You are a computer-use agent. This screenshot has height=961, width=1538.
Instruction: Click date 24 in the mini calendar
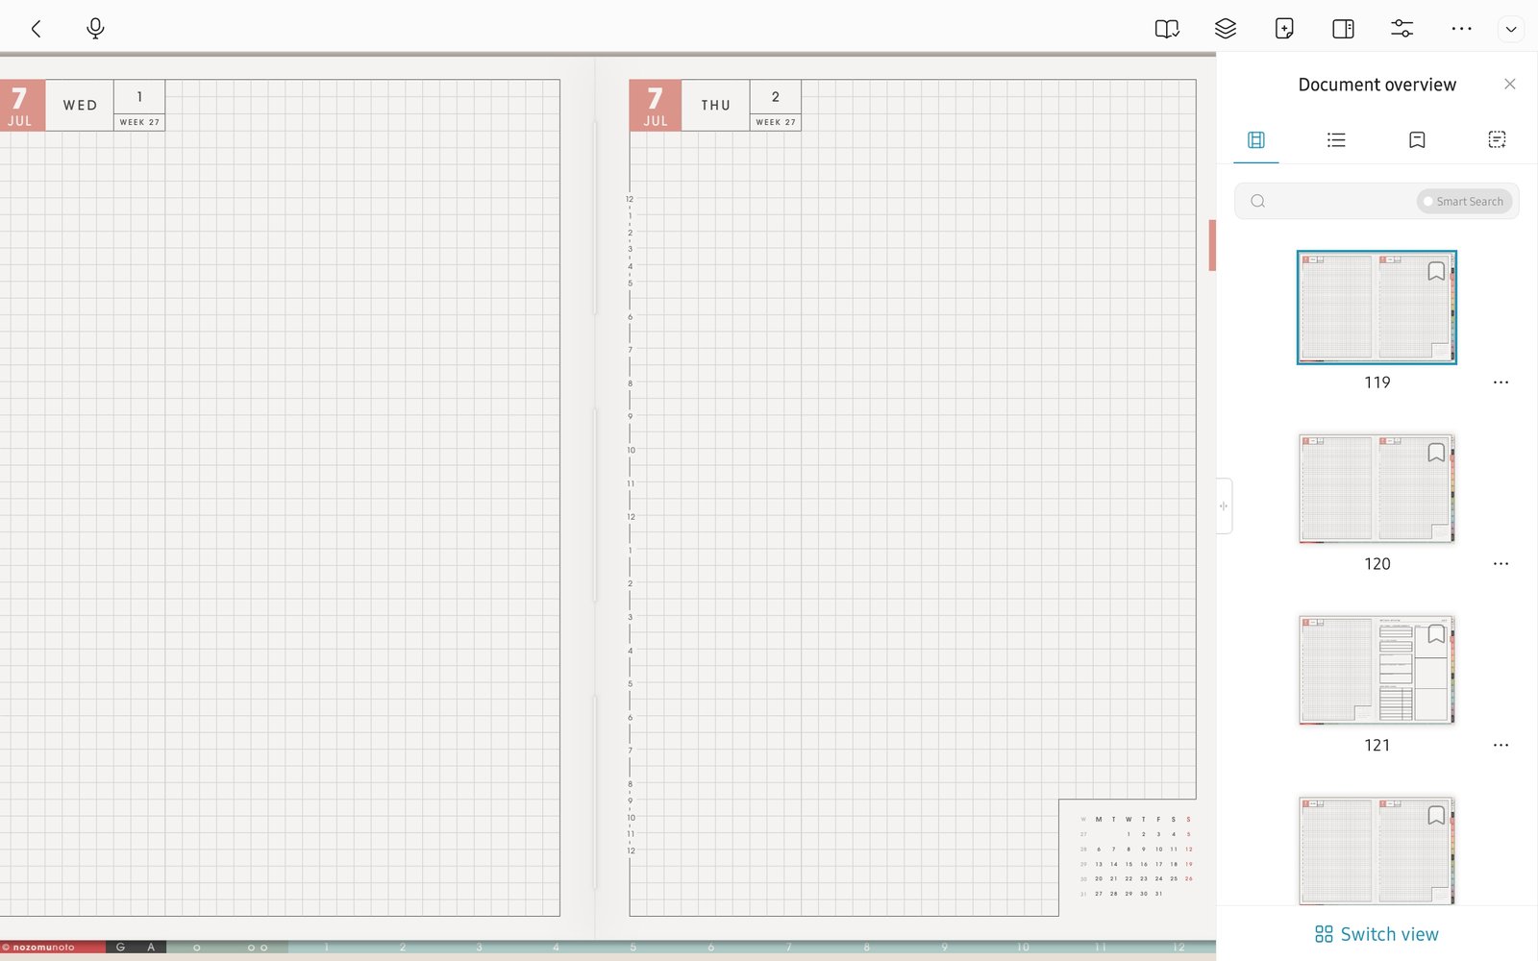1158,878
